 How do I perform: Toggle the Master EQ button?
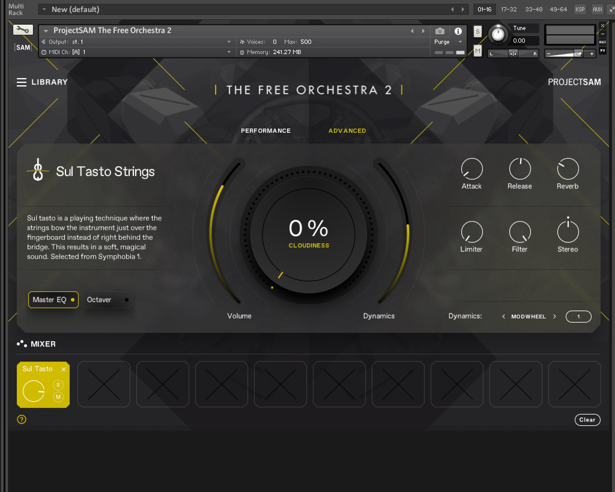coord(53,300)
